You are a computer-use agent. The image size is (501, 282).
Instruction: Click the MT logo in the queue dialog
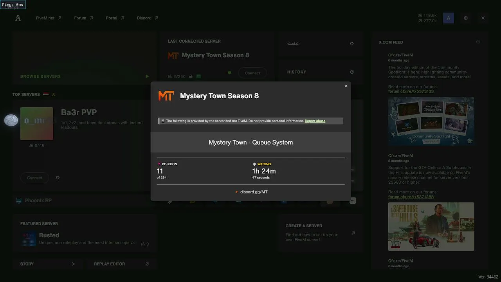(x=166, y=96)
